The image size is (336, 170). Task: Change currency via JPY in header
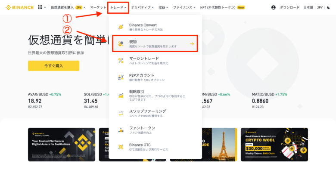320,7
